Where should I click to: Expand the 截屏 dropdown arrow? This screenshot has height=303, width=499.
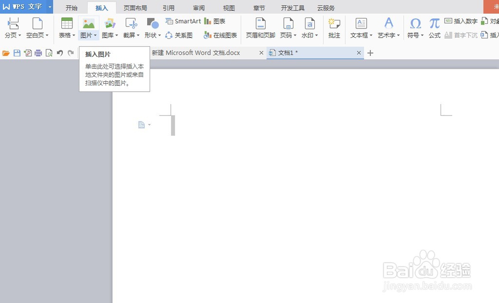click(x=138, y=35)
